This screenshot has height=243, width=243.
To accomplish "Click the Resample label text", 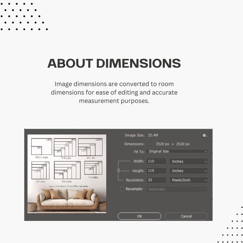I will (x=134, y=189).
